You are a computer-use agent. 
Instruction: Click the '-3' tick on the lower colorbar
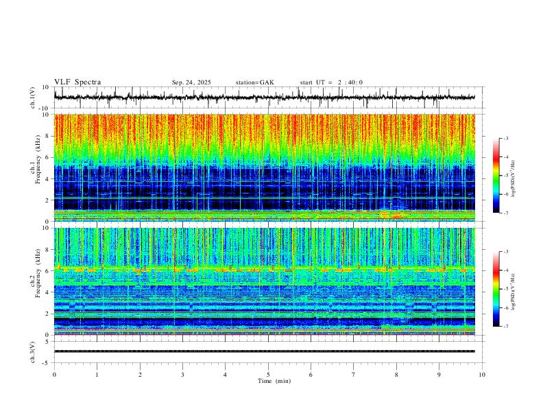tap(505, 252)
